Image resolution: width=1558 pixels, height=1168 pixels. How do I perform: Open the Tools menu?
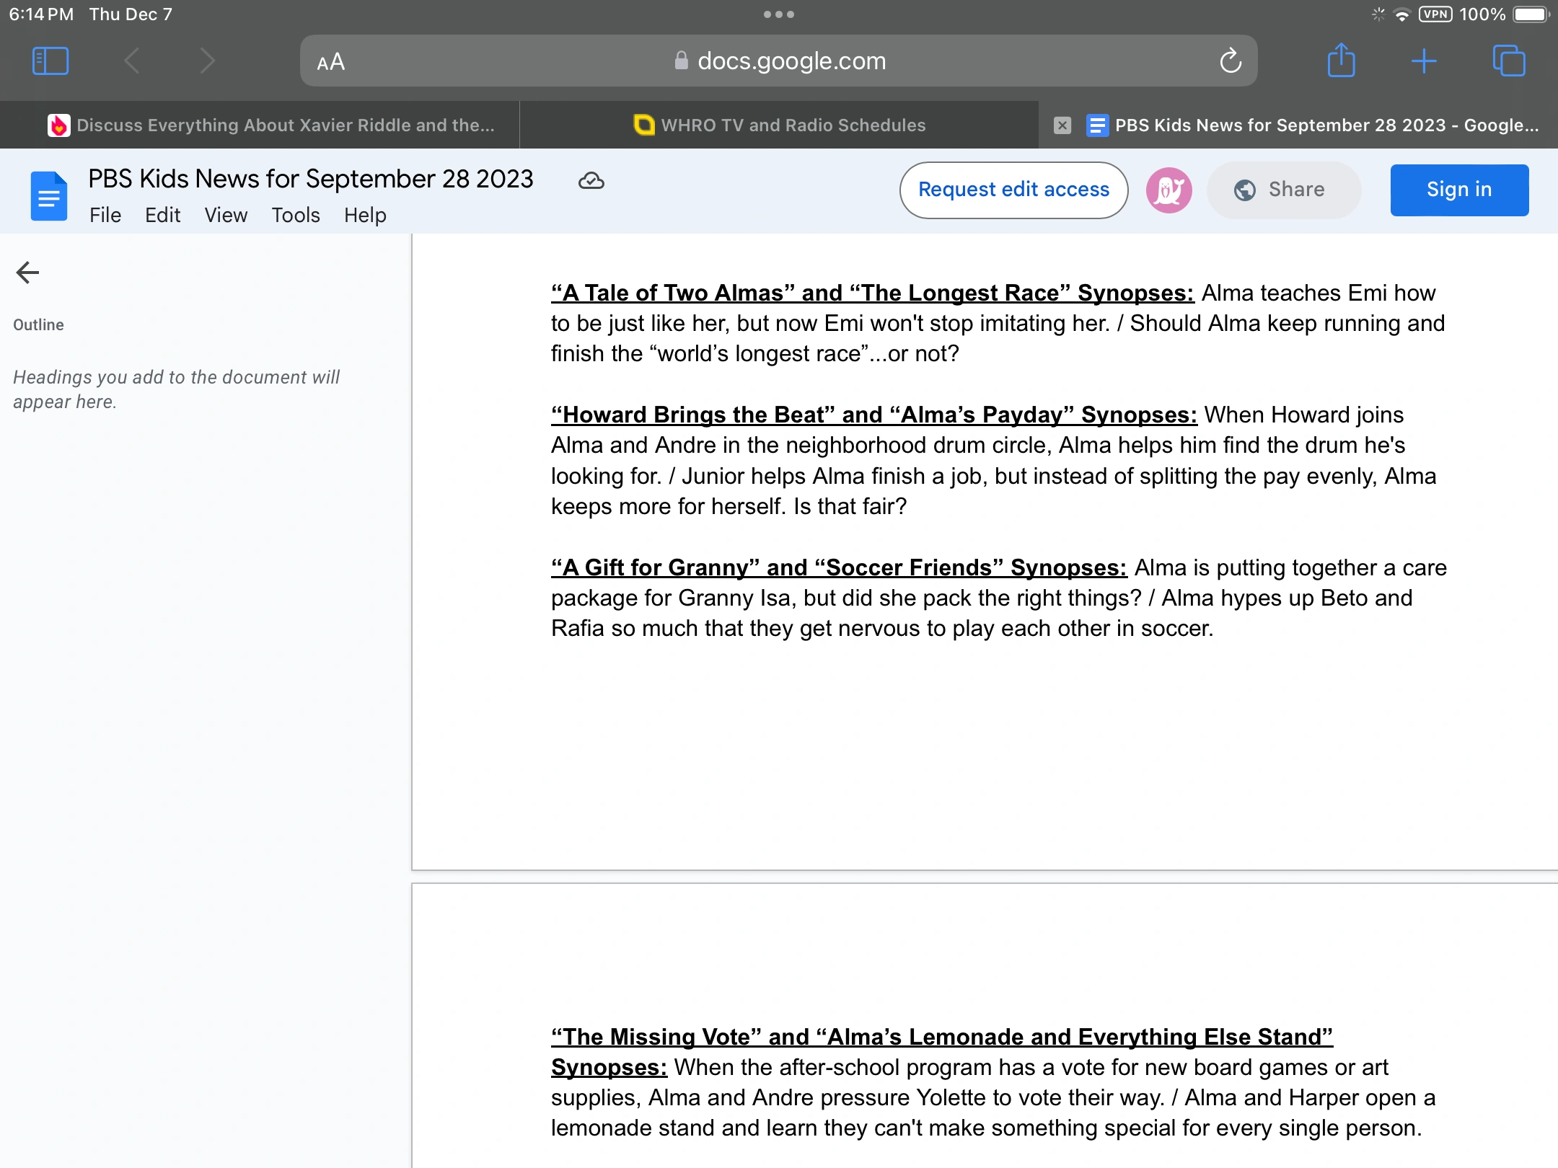coord(295,215)
